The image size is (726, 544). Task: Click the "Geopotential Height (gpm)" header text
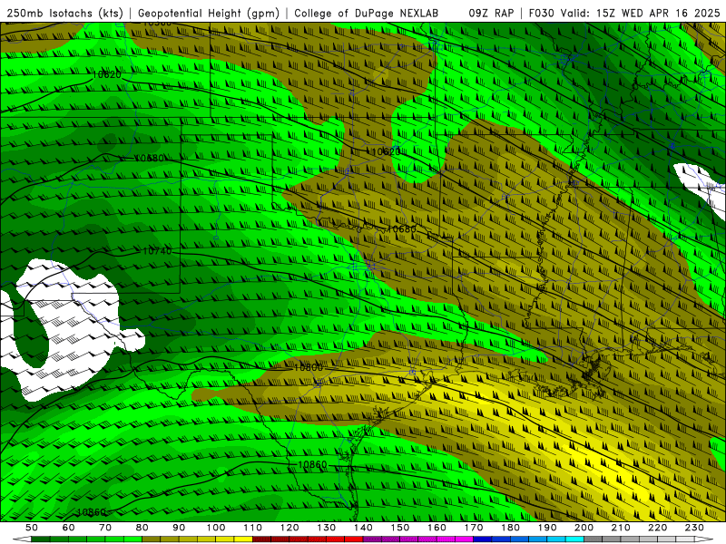[x=209, y=13]
